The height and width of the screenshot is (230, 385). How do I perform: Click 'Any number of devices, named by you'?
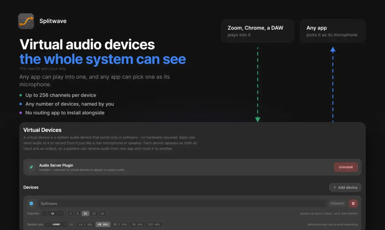tap(70, 104)
